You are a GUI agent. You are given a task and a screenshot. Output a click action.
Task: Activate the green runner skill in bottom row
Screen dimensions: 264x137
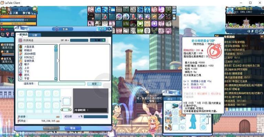(140, 31)
